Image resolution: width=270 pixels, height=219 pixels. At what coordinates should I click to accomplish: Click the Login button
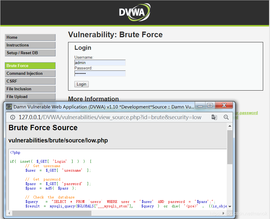(82, 84)
